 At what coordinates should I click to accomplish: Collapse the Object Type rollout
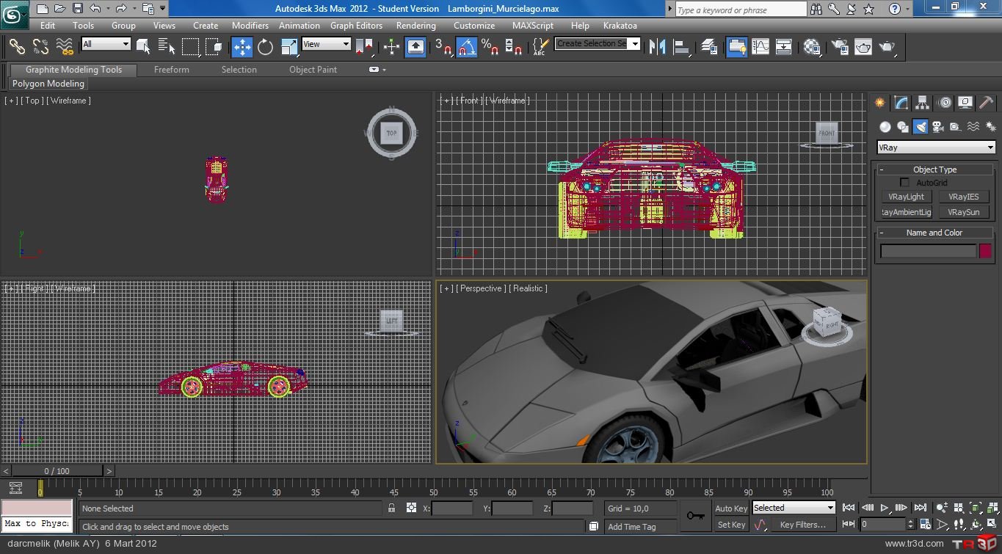(934, 170)
